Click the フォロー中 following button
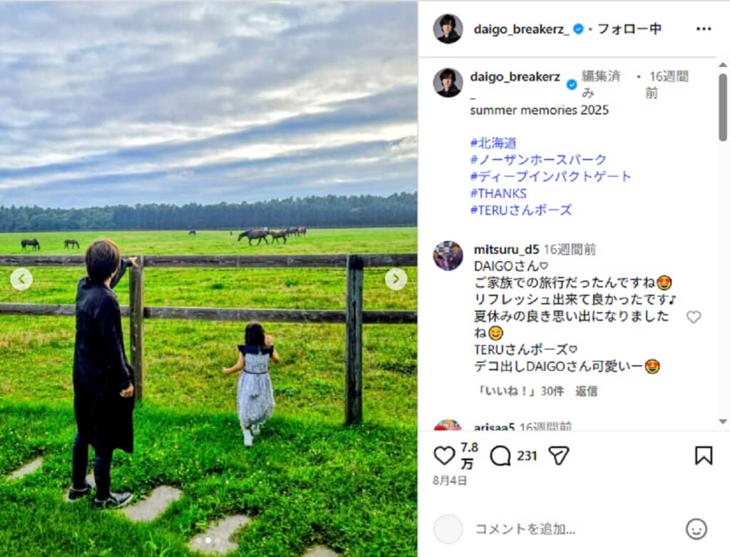Image resolution: width=730 pixels, height=557 pixels. coord(629,29)
